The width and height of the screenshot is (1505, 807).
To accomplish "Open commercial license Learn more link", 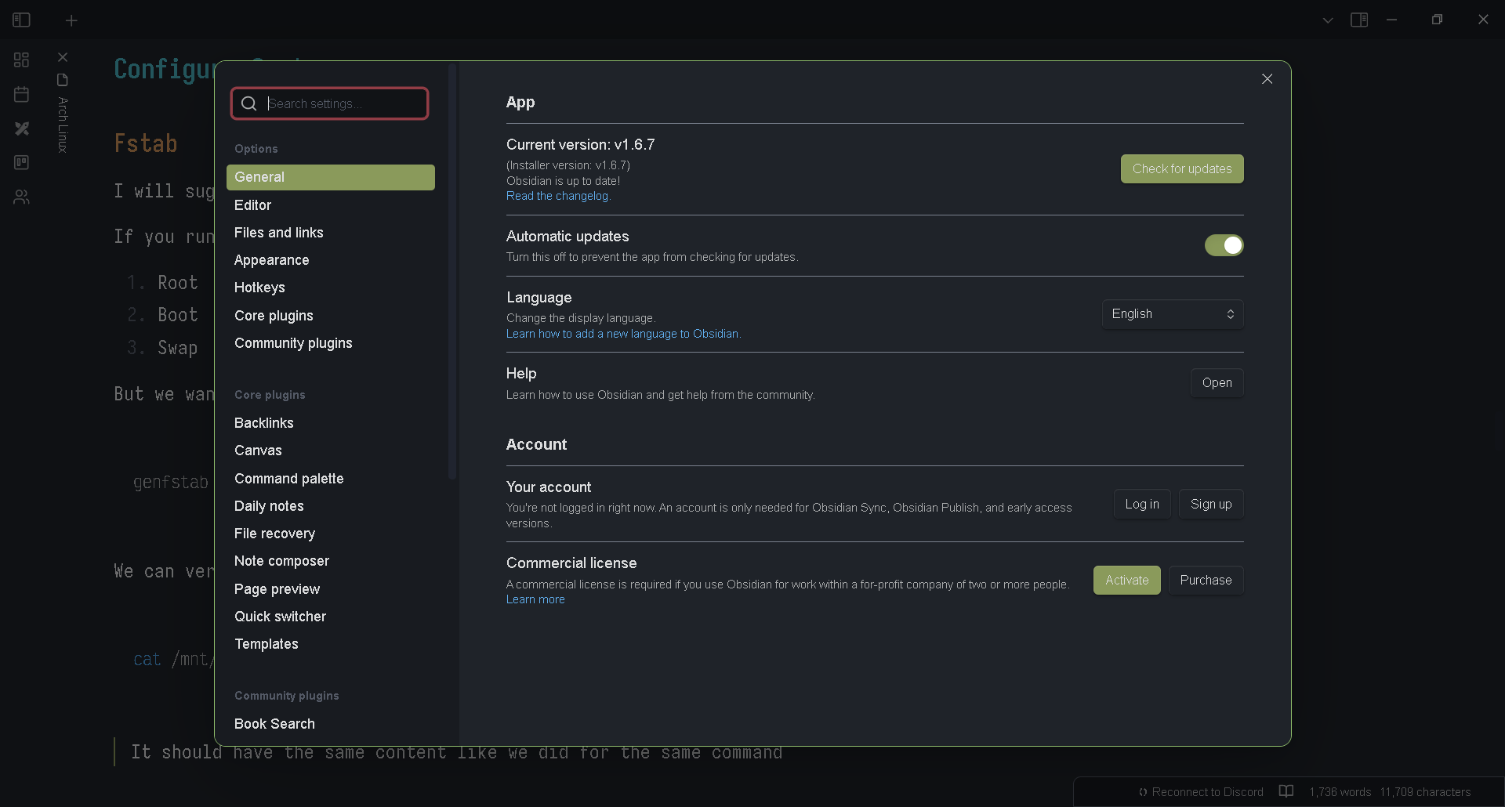I will pyautogui.click(x=535, y=599).
